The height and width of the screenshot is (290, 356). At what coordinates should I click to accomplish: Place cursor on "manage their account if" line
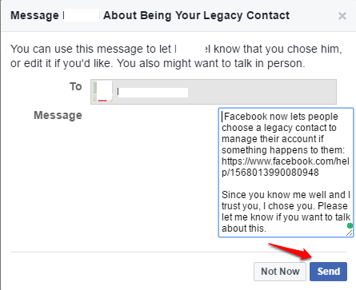coord(273,139)
